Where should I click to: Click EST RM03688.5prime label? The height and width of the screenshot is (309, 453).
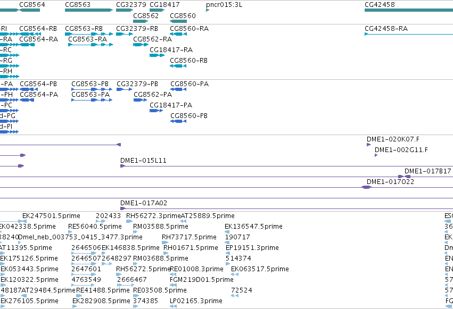pos(161,258)
